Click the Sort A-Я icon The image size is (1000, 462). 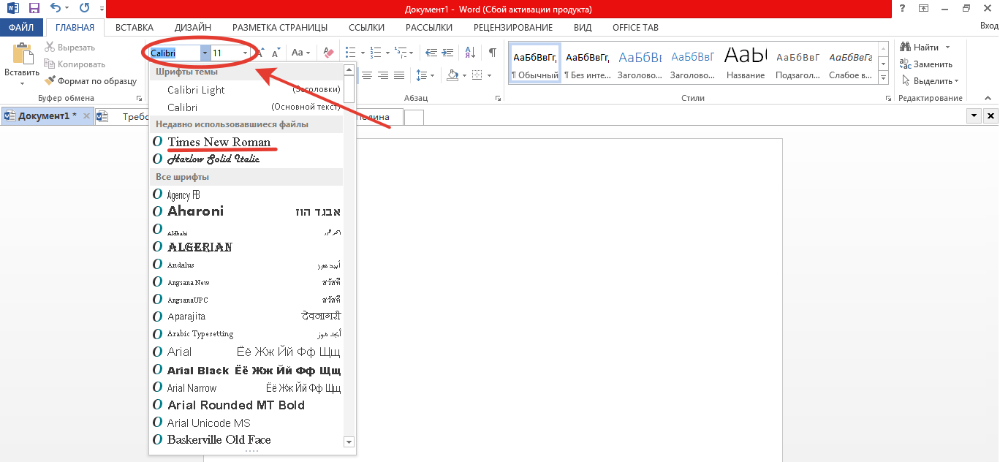click(x=470, y=53)
